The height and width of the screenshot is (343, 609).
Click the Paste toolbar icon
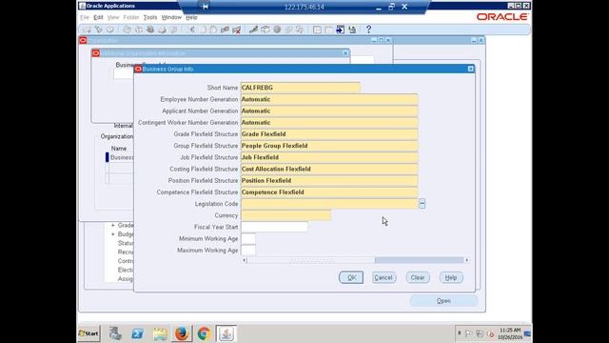click(x=213, y=30)
